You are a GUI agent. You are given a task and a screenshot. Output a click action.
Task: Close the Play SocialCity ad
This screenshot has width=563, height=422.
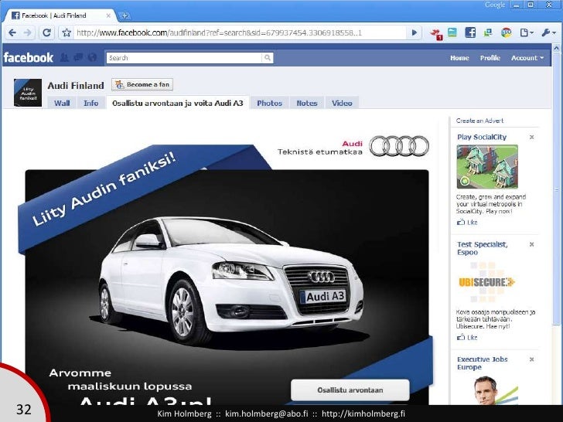tap(531, 137)
